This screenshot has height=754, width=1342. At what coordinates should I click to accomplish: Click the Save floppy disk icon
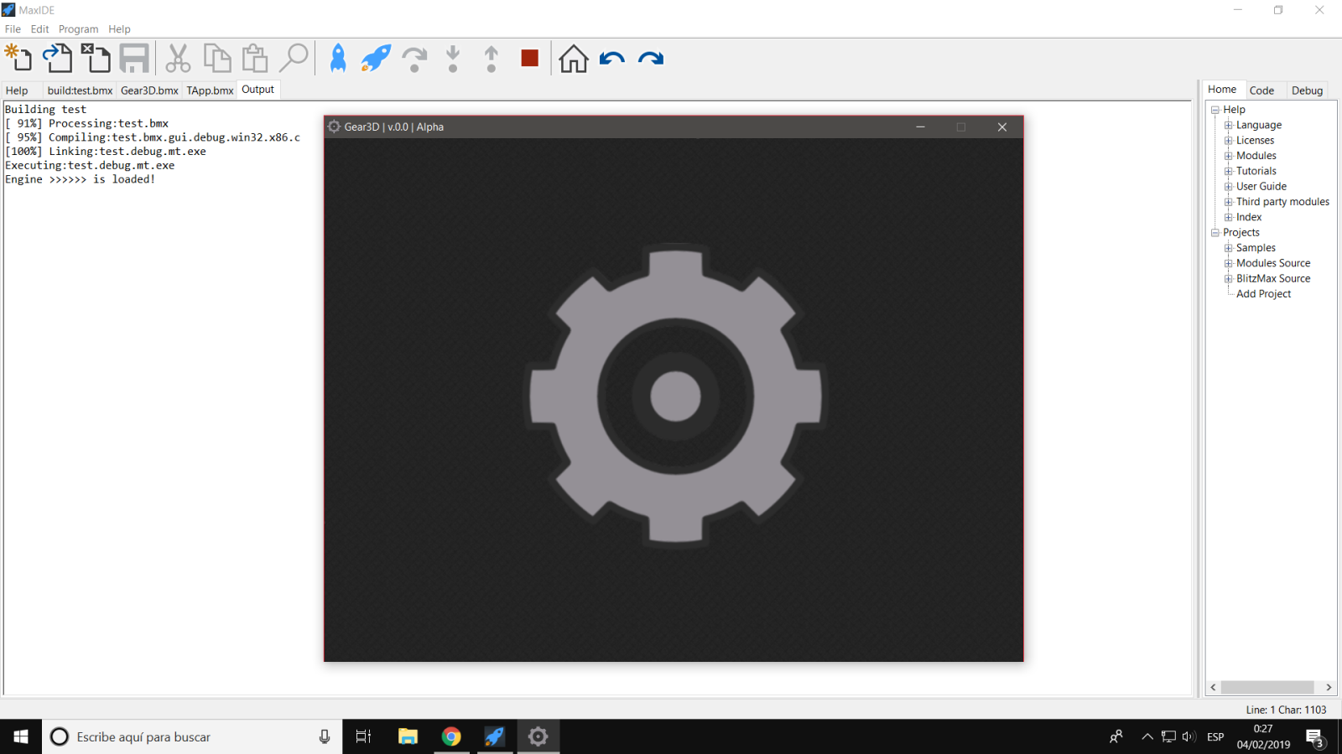[x=134, y=59]
